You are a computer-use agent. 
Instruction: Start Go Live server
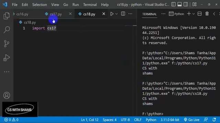point(191,120)
